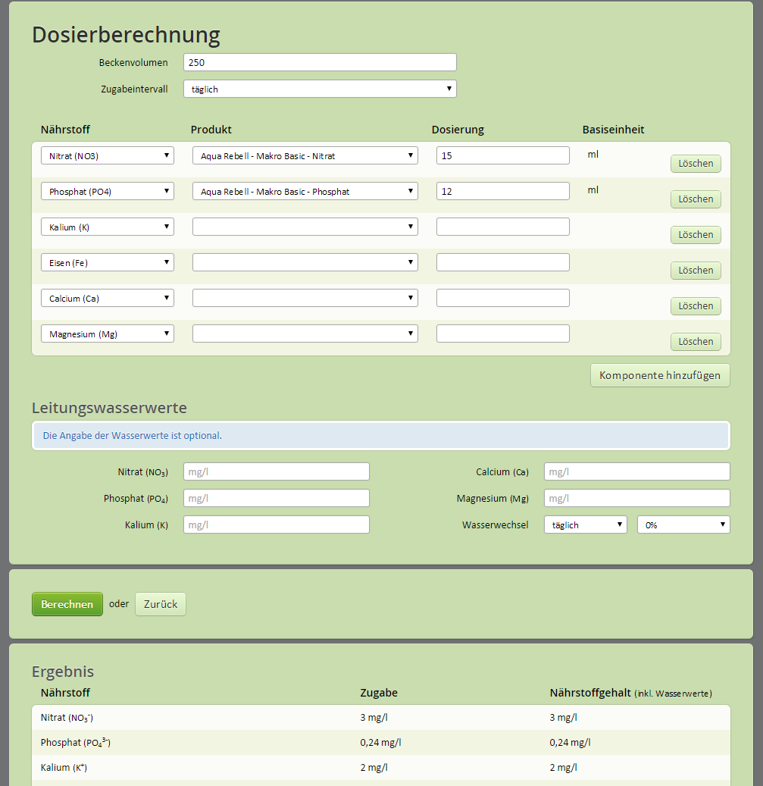
Task: Open the Nitrat (NO3) nutrient dropdown
Action: 107,155
